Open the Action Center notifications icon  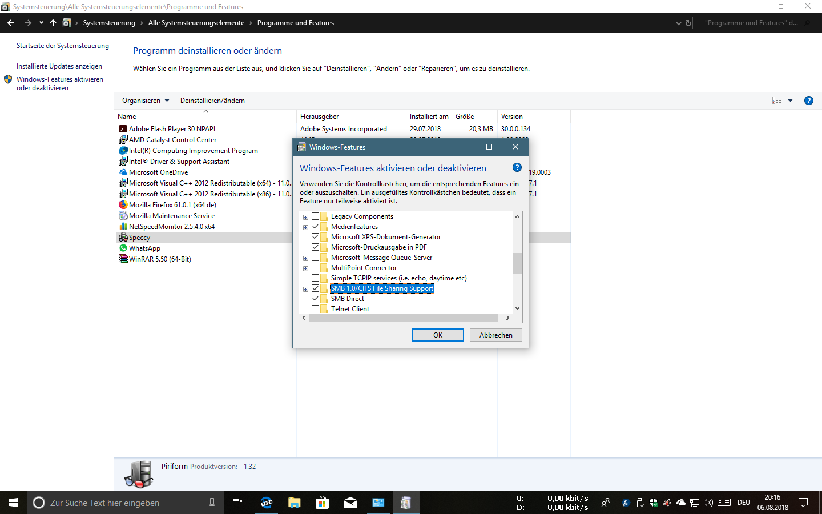coord(803,503)
